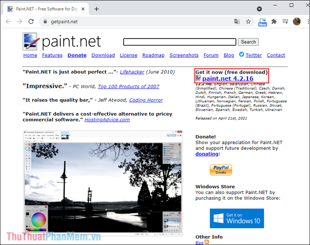
Task: Close the Paint.NET browser tab
Action: tap(83, 9)
